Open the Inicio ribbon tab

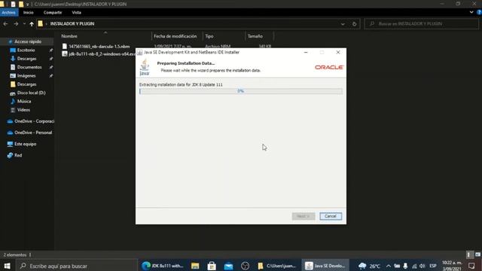pyautogui.click(x=29, y=13)
